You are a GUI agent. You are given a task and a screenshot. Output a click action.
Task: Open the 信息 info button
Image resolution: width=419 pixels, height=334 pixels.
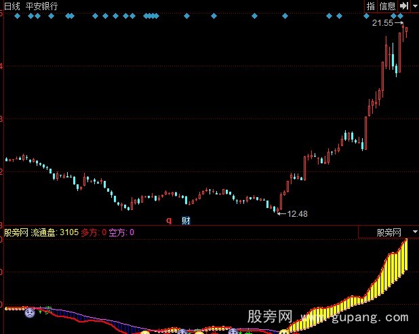point(387,6)
